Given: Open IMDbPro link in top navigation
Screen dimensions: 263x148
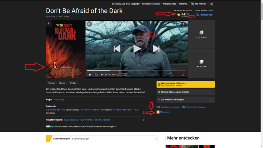Looking at the screenshot, I should [x=183, y=4].
